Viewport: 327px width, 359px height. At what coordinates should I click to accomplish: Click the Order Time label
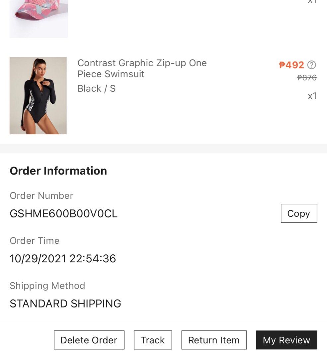(x=35, y=241)
